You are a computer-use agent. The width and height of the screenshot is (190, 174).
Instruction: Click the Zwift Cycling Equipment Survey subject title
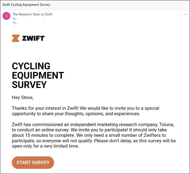(26, 5)
